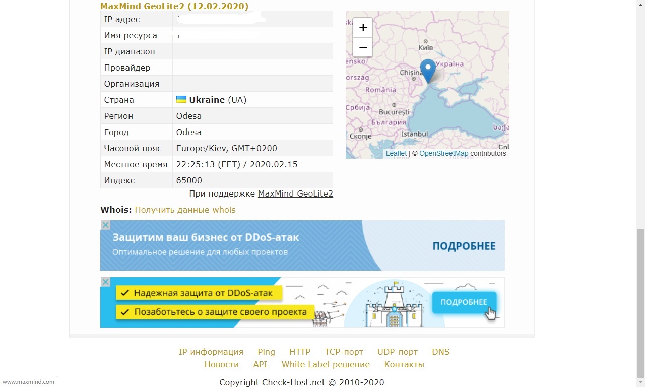
Task: Open the OpenStreetMap attribution link
Action: tap(443, 153)
